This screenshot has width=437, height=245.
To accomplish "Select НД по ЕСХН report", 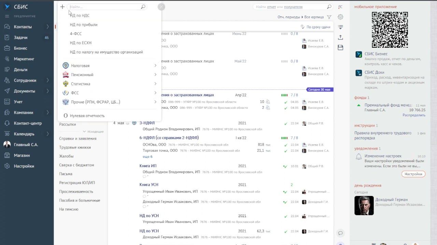I will click(81, 43).
